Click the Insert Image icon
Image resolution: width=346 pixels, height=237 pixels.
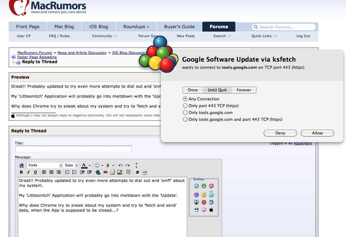click(120, 172)
